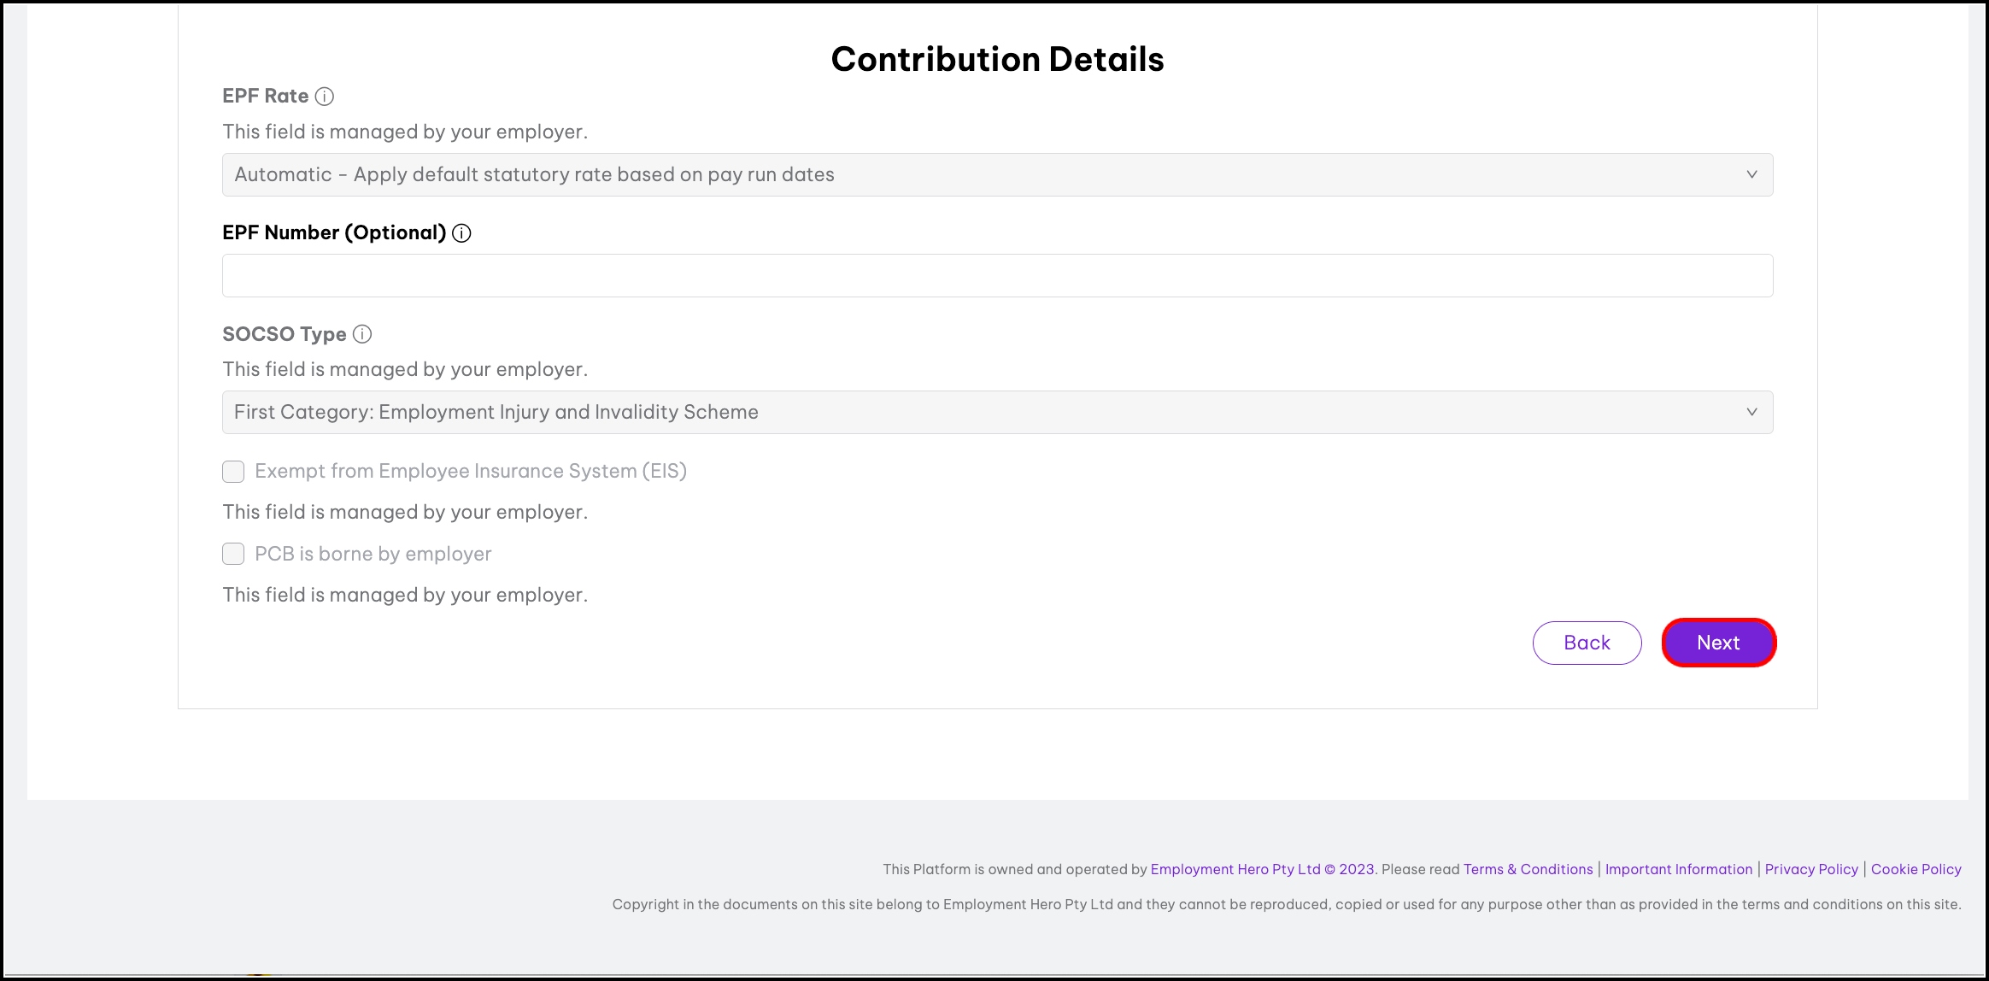Visit the Privacy Policy link
This screenshot has width=1989, height=981.
coord(1811,869)
